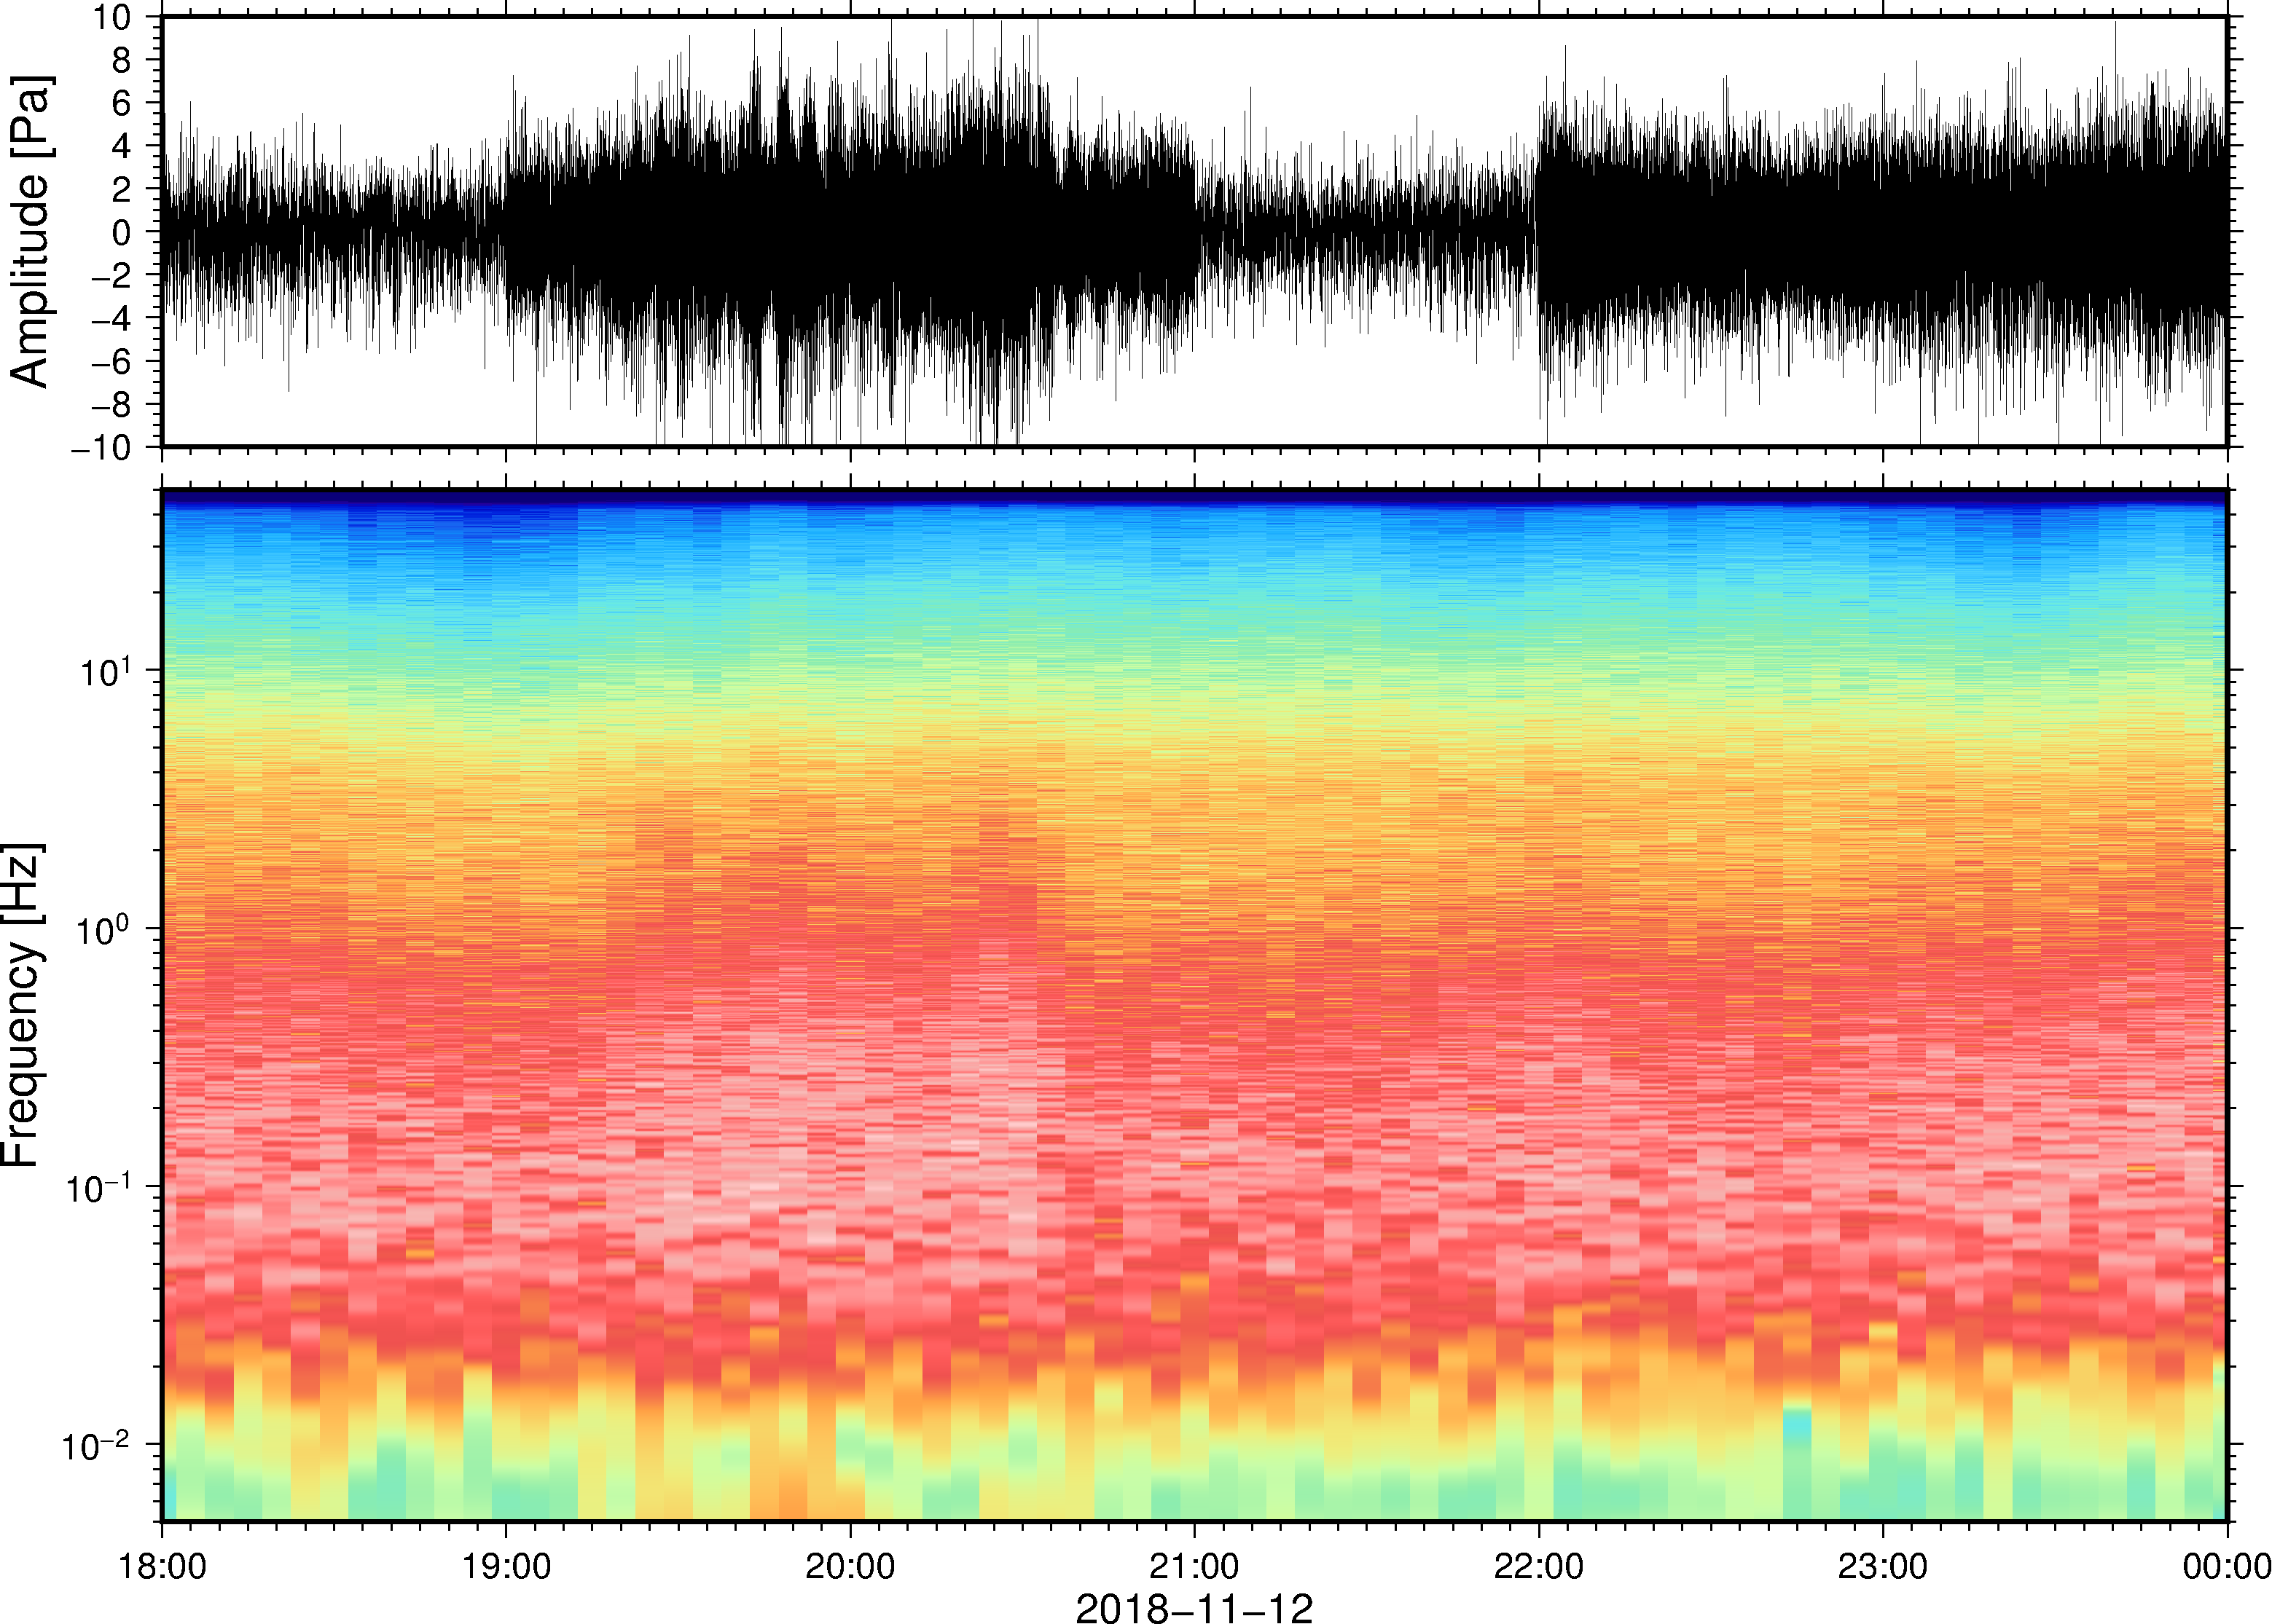Click the amplitude tick label '−10'
Screen dimensions: 2272x1624
tap(100, 447)
